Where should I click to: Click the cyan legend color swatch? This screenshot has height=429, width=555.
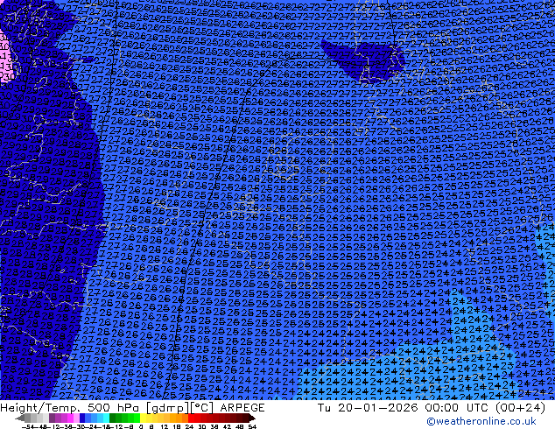pyautogui.click(x=106, y=418)
